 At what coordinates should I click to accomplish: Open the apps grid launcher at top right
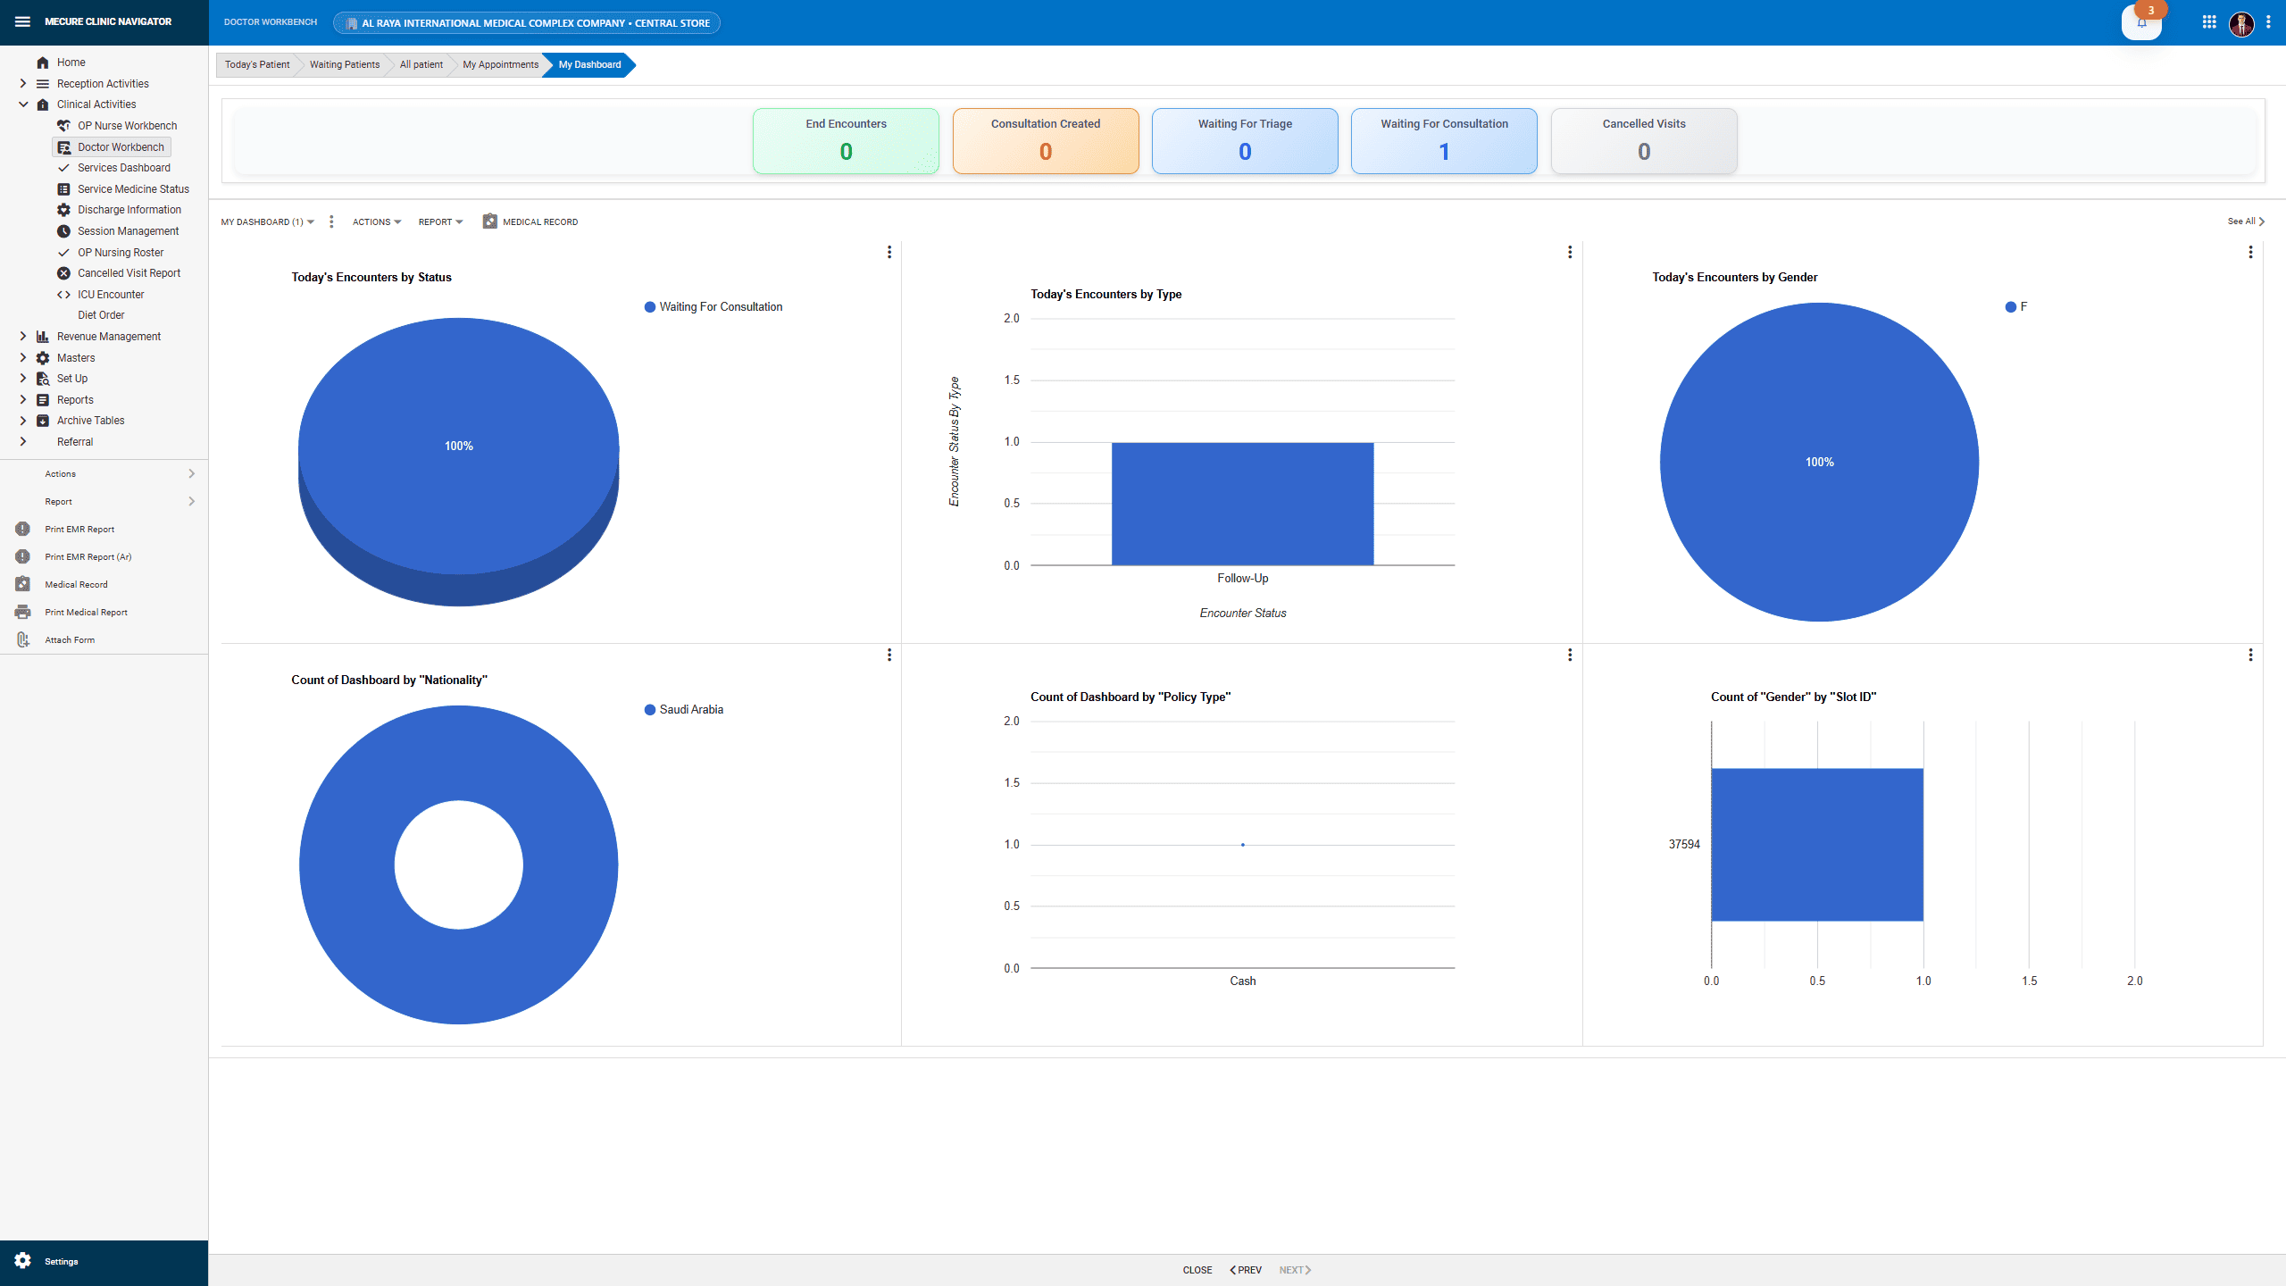(x=2208, y=21)
